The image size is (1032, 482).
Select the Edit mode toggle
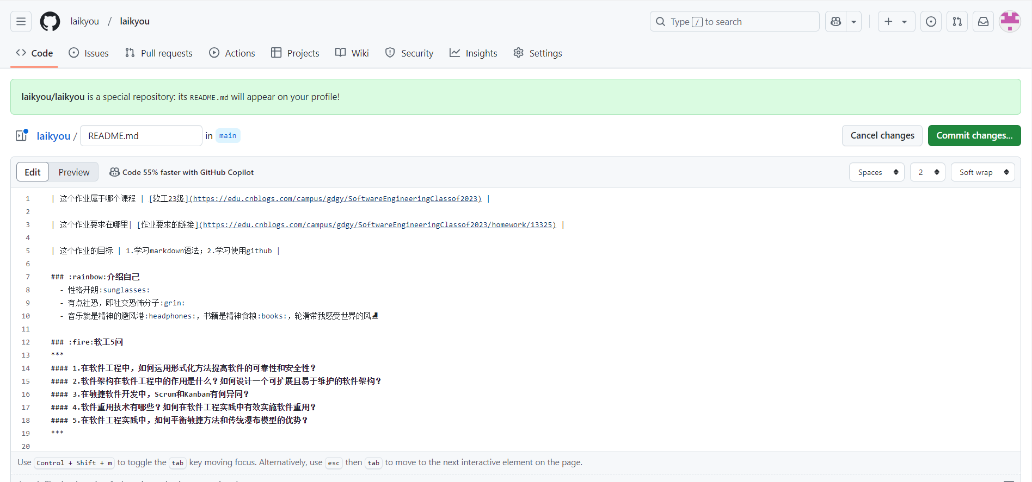pos(33,172)
